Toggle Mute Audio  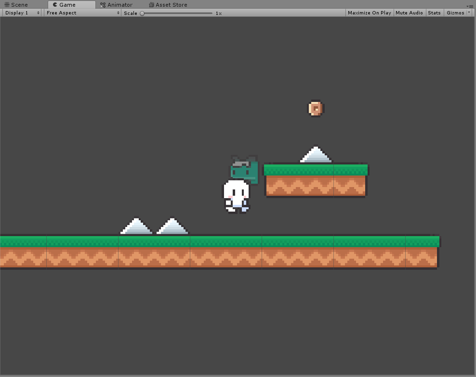click(x=409, y=13)
